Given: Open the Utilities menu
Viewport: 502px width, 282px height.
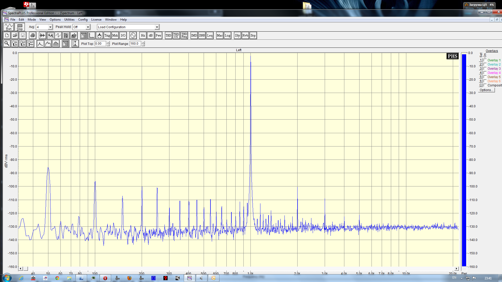Looking at the screenshot, I should (x=69, y=20).
